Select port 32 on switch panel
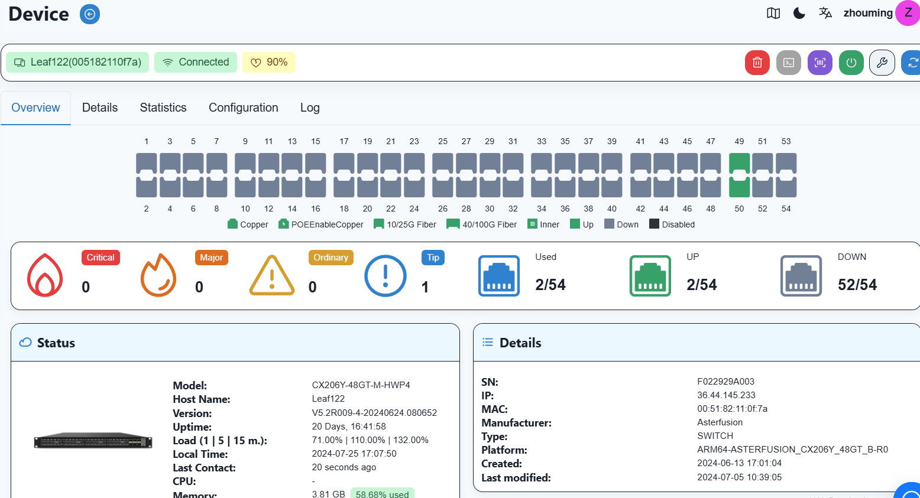The height and width of the screenshot is (498, 920). point(513,187)
